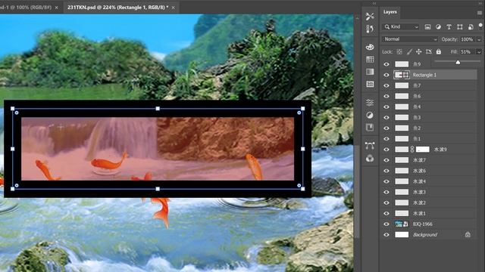This screenshot has height=272, width=485.
Task: Select layer named 水波3
Action: point(419,192)
